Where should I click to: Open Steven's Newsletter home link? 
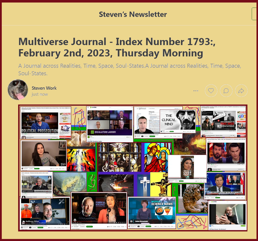[x=133, y=14]
